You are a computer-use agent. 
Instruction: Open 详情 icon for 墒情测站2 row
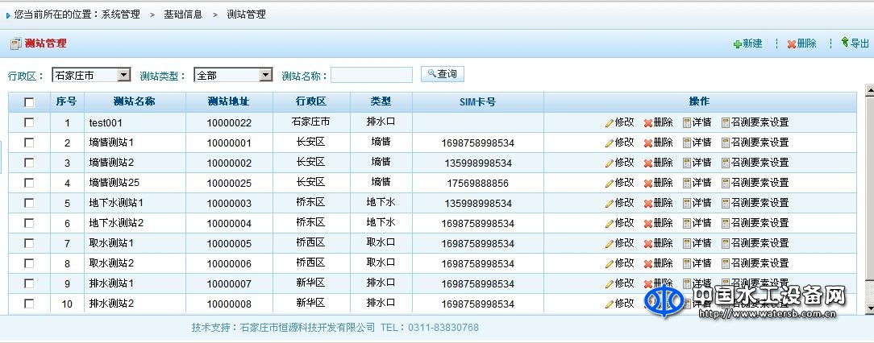[687, 163]
